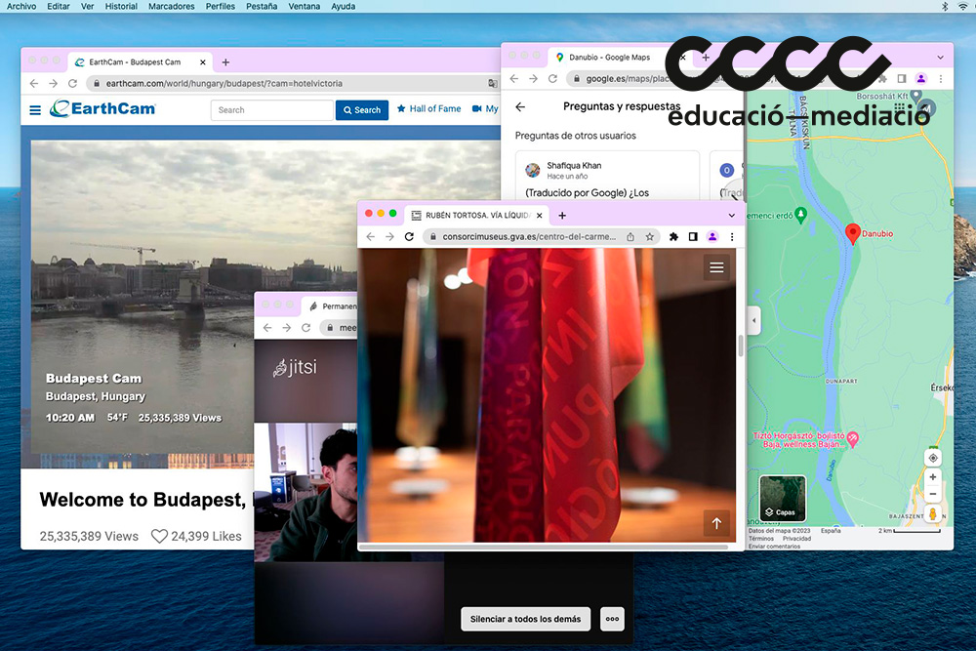Screen dimensions: 976x651
Task: Click the scroll-to-top arrow on museum page
Action: coord(716,524)
